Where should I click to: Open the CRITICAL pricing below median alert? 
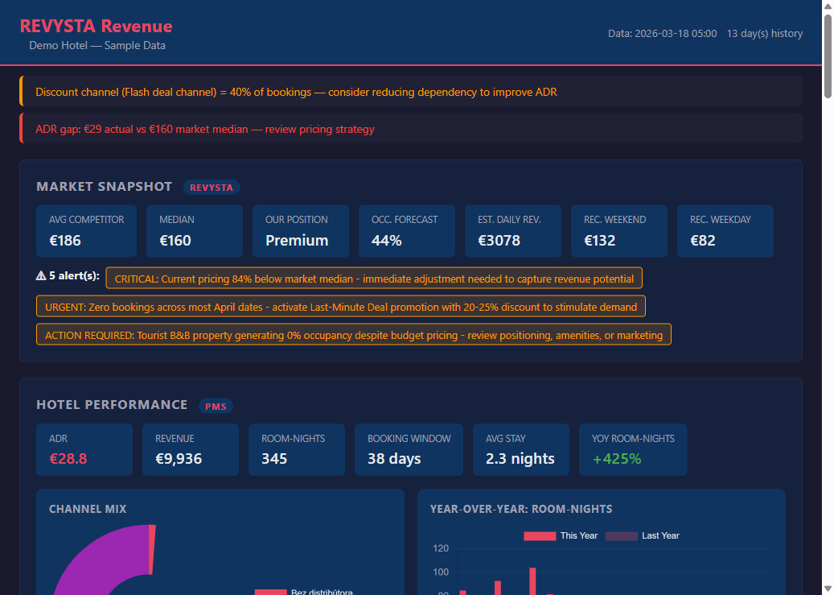374,278
